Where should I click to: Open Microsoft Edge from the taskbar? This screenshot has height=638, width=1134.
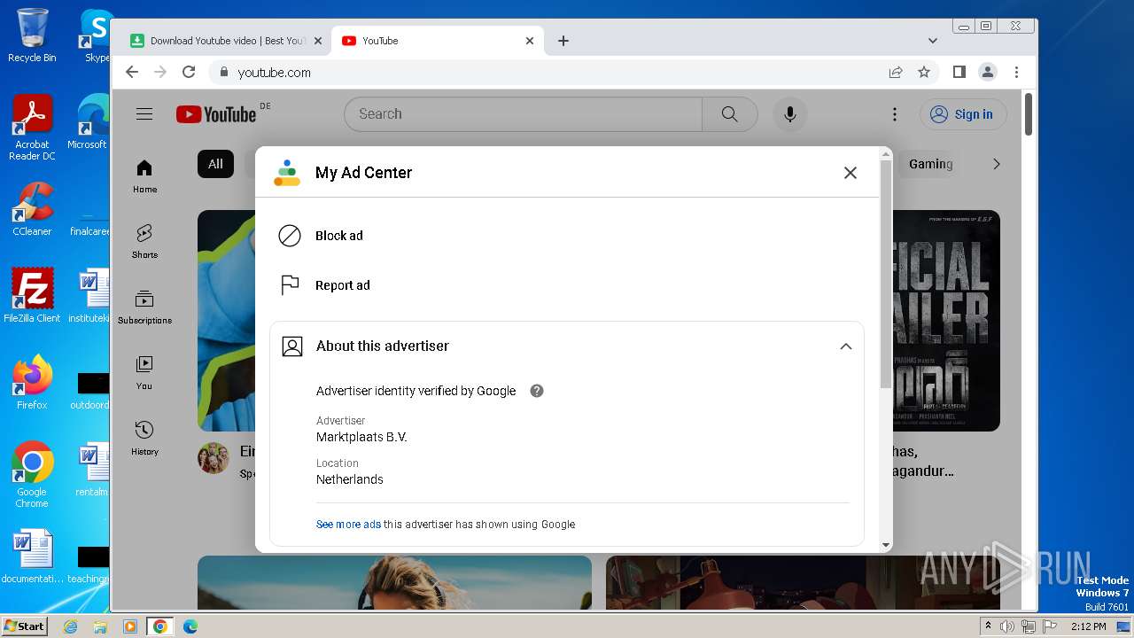point(190,626)
